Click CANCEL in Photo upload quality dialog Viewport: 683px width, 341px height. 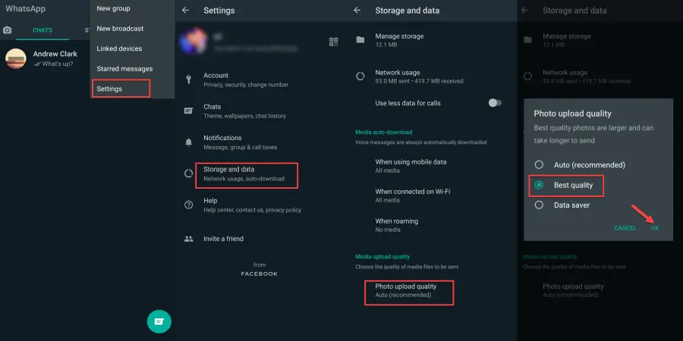coord(625,228)
